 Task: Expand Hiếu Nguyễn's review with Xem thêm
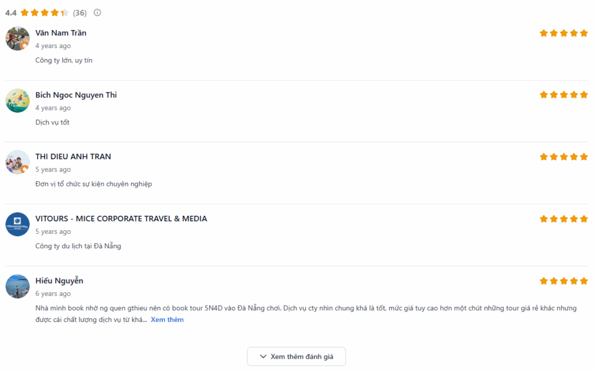click(167, 320)
